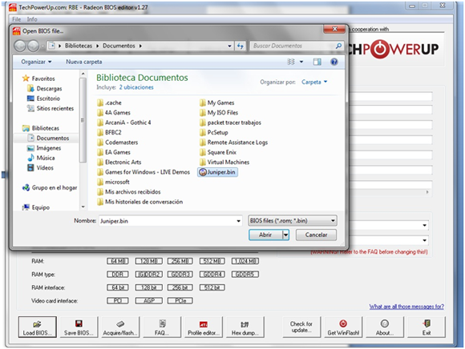Open the Square Enix folder
The image size is (465, 349).
tap(218, 152)
